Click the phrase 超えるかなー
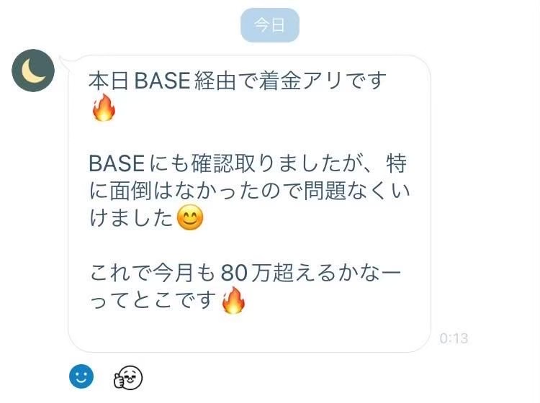 click(x=337, y=273)
